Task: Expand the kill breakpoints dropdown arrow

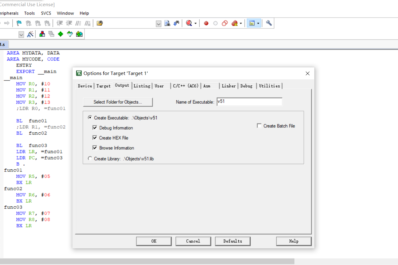Action: 240,23
